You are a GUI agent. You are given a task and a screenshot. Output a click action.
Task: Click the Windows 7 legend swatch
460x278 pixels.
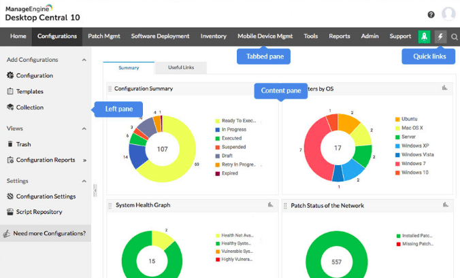[x=397, y=164]
